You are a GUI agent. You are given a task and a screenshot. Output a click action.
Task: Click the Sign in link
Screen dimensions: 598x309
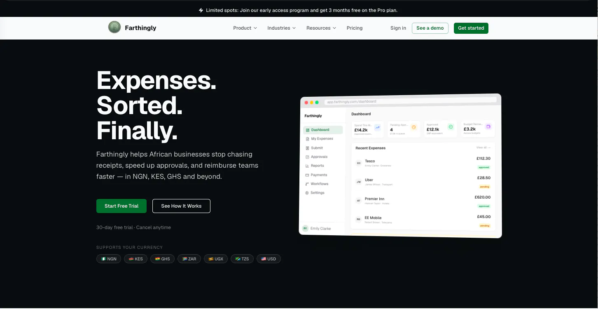coord(398,28)
